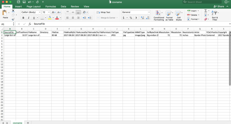Open Sort & Filter

click(215, 15)
